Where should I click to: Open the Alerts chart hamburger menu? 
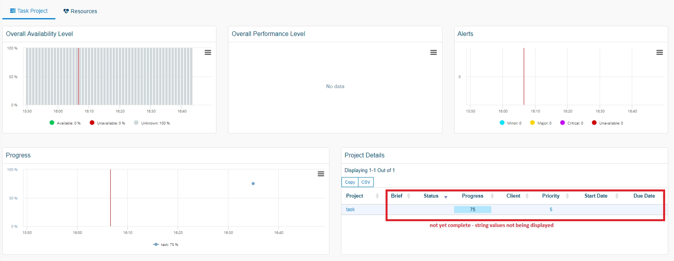click(660, 53)
